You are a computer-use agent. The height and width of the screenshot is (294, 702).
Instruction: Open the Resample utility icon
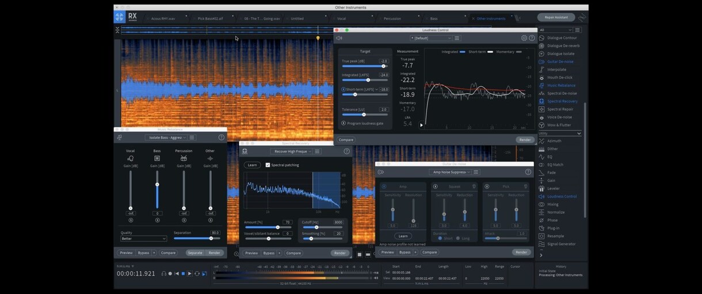pyautogui.click(x=541, y=236)
